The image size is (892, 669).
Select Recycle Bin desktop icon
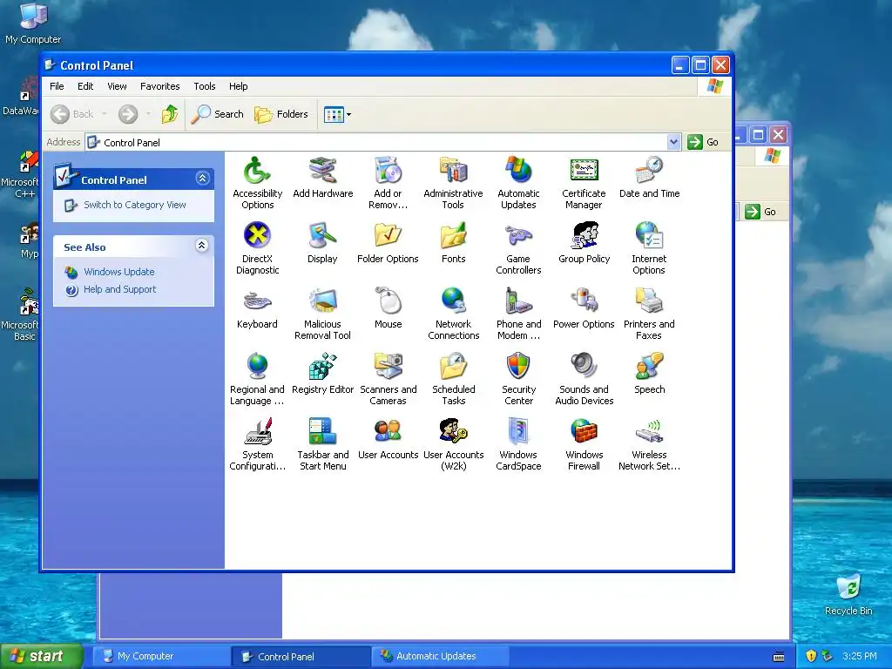pos(848,594)
